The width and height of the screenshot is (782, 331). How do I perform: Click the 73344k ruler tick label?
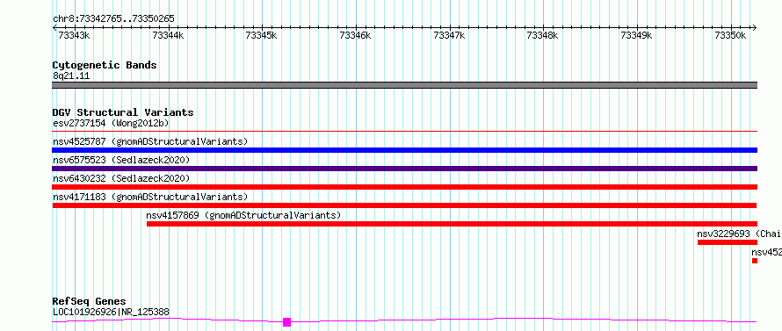(x=168, y=35)
